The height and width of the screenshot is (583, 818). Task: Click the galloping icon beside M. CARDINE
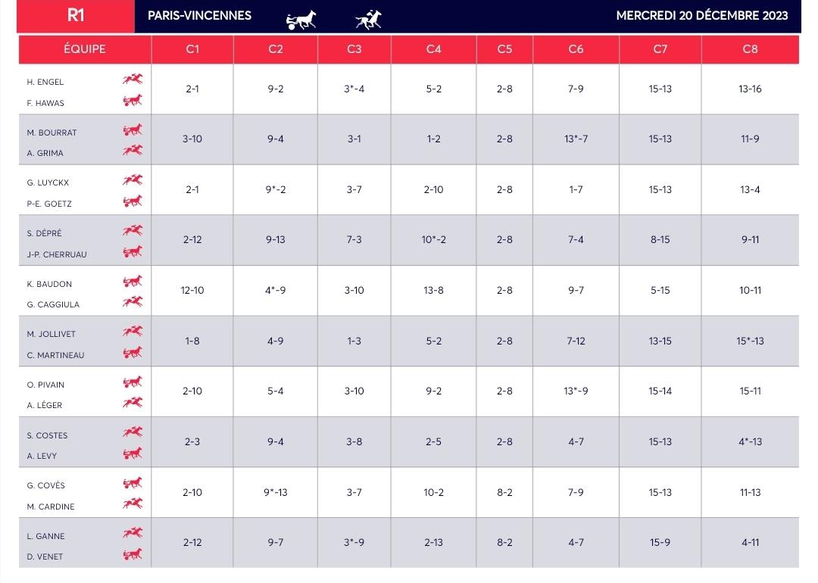click(x=133, y=503)
